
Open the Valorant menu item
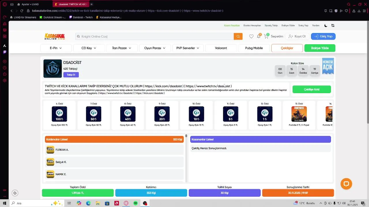pyautogui.click(x=221, y=48)
